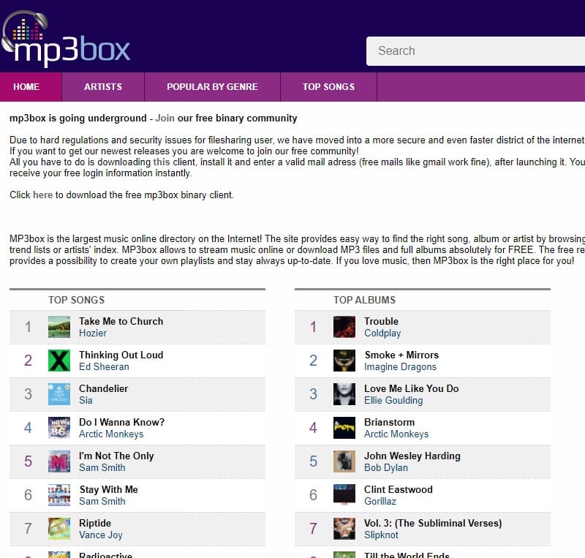This screenshot has width=585, height=558.
Task: Open Clint Eastwood album cover thumbnail
Action: (x=344, y=495)
